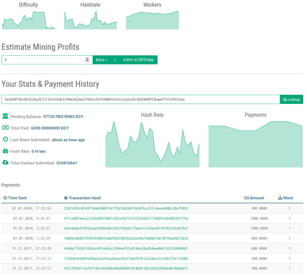The width and height of the screenshot is (307, 276).
Task: Click the hashrate estimate input field
Action: tap(47, 60)
